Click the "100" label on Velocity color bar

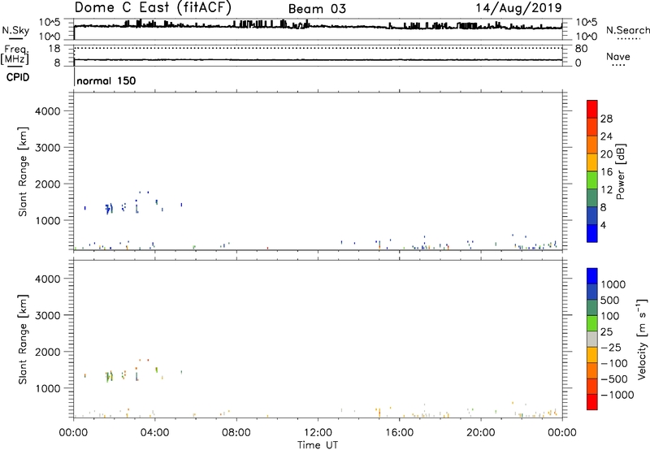click(610, 316)
